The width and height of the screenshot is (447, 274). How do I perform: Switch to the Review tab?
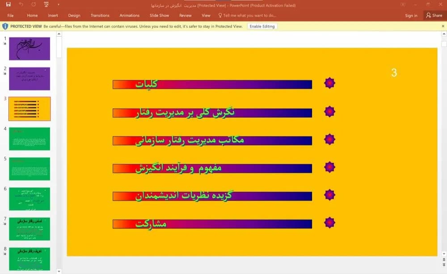(186, 15)
